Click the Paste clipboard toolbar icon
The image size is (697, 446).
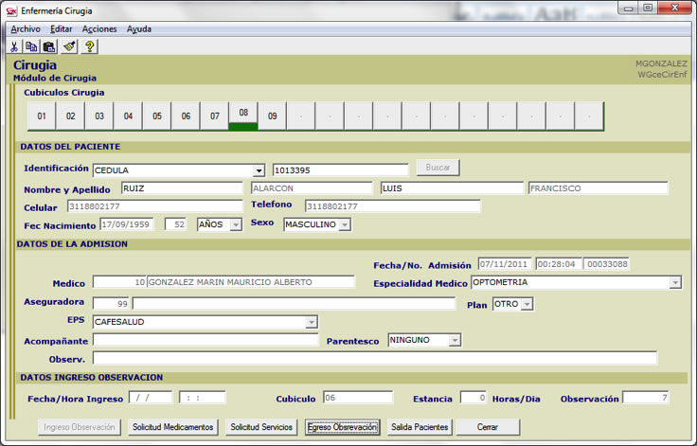pyautogui.click(x=49, y=46)
